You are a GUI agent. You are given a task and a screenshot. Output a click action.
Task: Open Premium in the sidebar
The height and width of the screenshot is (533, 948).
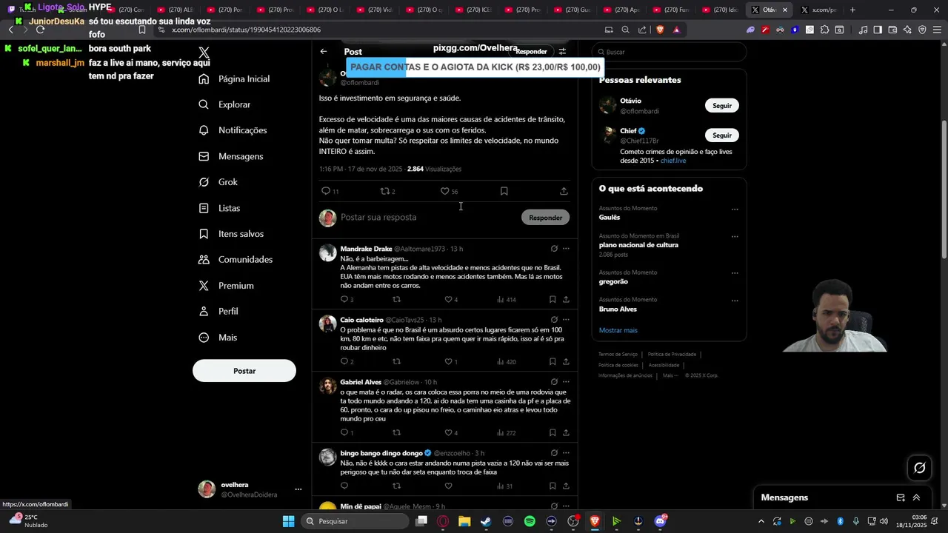[x=226, y=286]
